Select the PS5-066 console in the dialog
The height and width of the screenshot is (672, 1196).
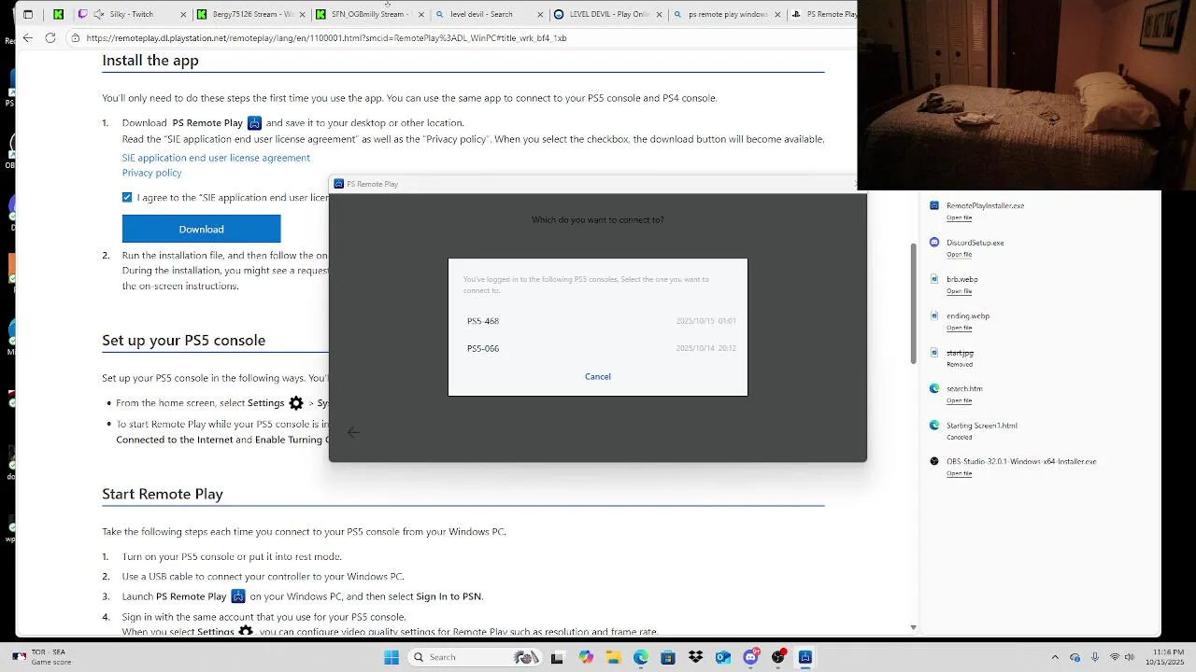tap(598, 348)
